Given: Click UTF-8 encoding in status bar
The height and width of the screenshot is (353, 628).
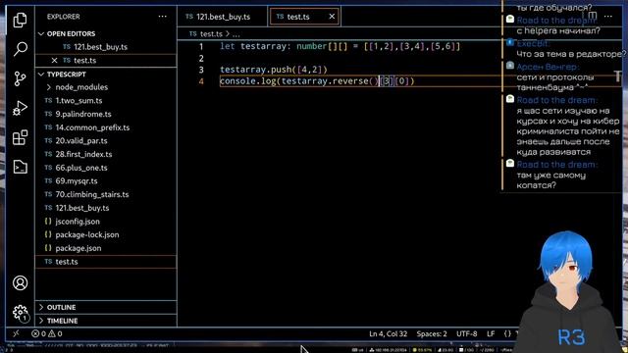Looking at the screenshot, I should [467, 333].
